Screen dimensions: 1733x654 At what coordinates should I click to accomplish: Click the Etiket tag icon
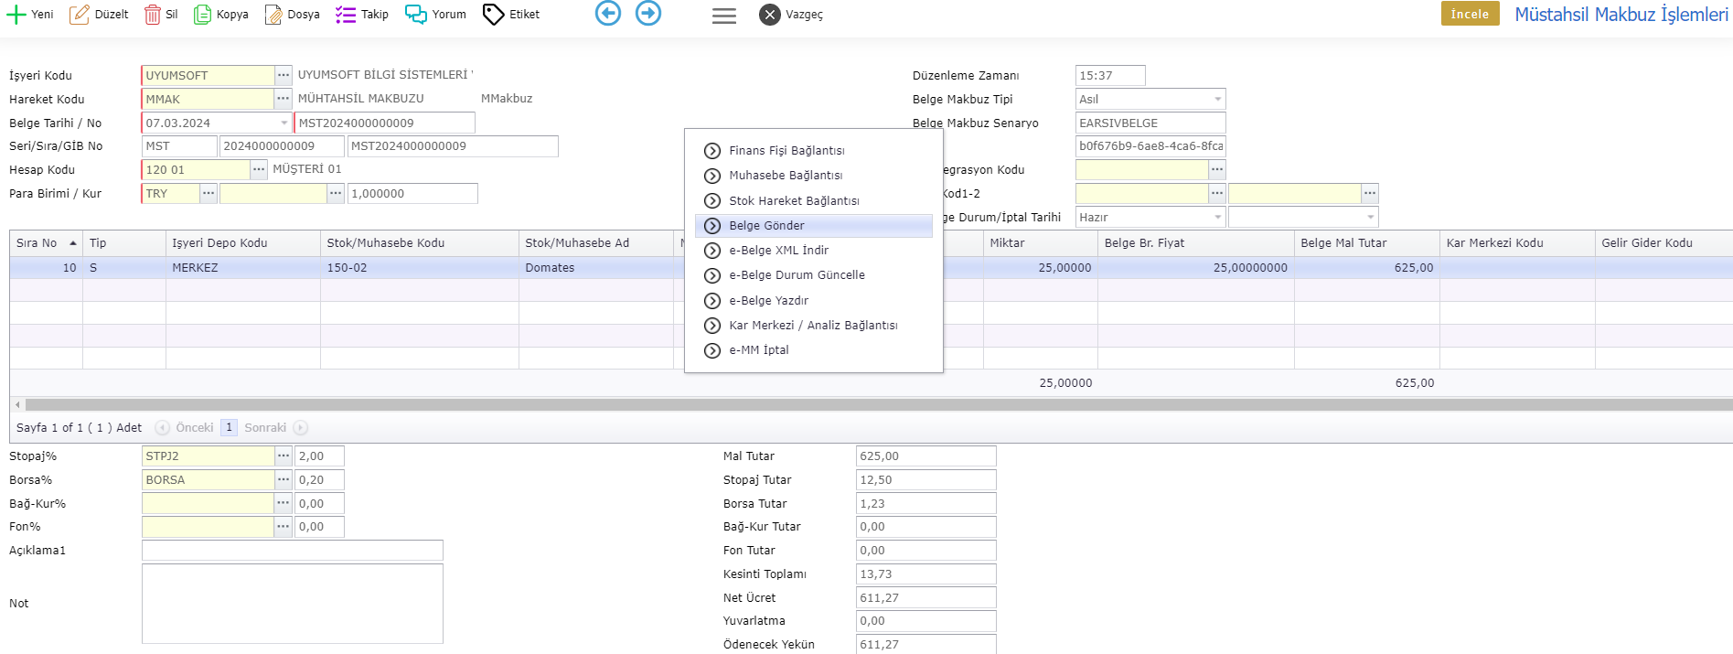click(493, 15)
